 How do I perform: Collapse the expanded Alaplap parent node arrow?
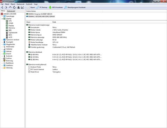2,19
